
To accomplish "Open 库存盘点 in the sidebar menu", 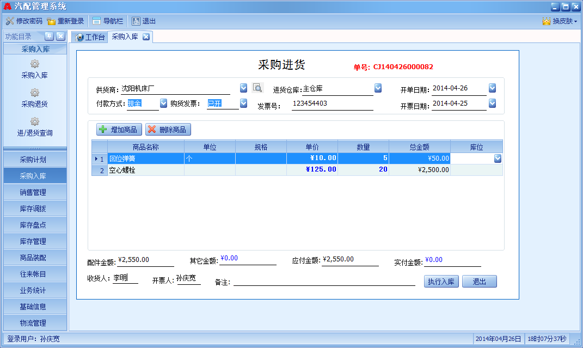I will [x=35, y=225].
